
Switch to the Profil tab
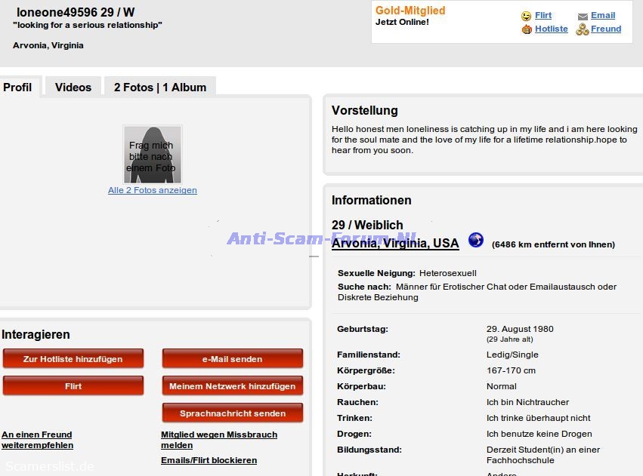point(17,88)
